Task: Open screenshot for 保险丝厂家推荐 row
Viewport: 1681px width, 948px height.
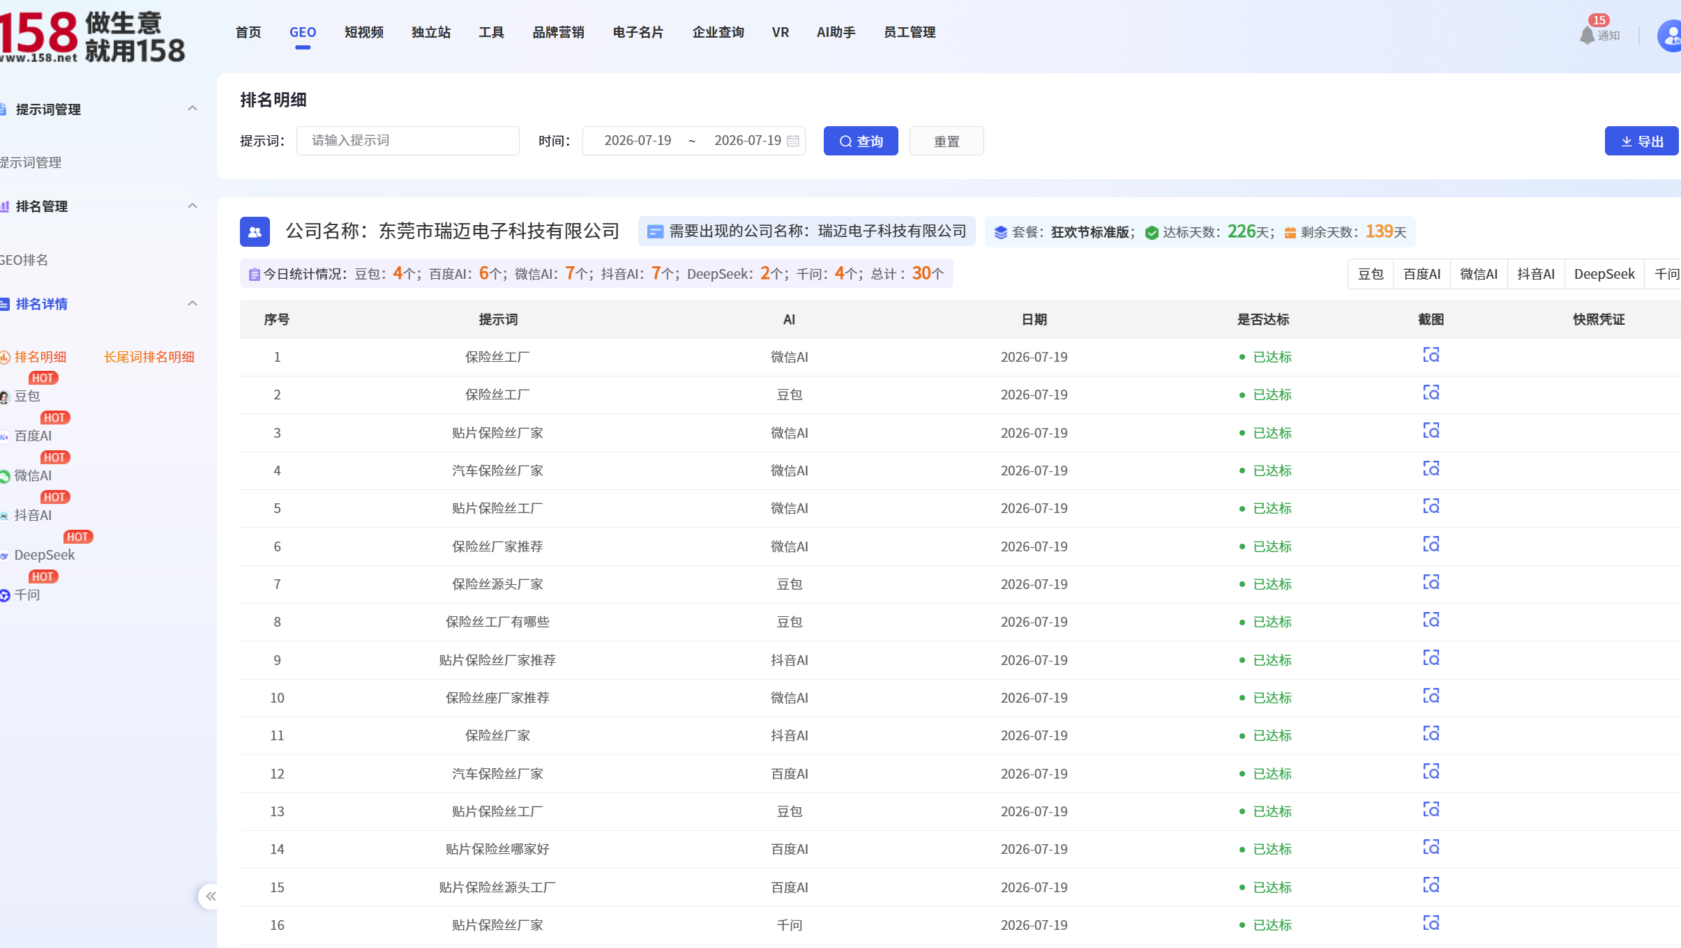Action: click(1431, 545)
